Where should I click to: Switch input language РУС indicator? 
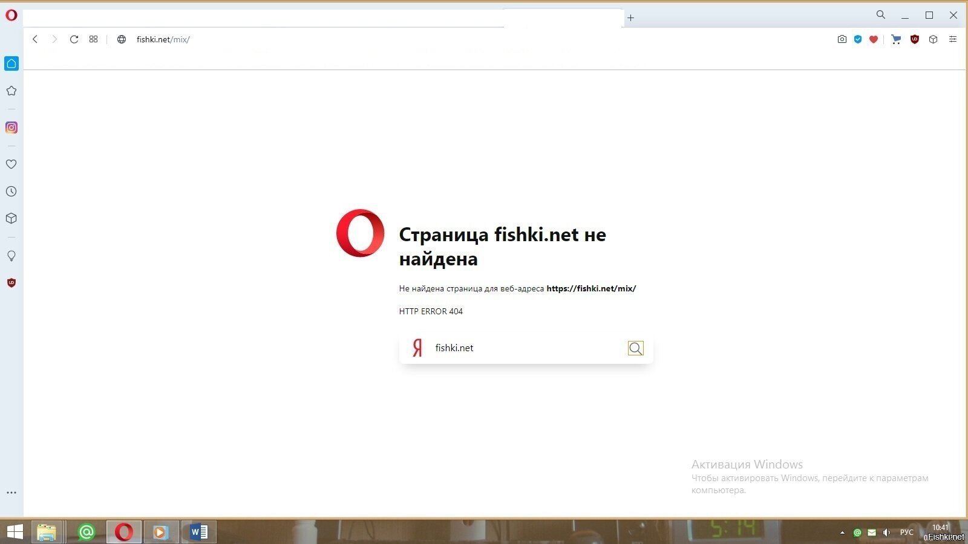coord(906,533)
